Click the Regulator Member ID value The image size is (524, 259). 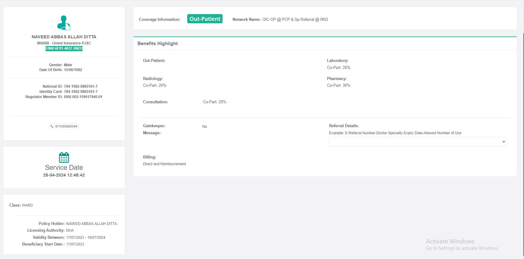pyautogui.click(x=83, y=97)
